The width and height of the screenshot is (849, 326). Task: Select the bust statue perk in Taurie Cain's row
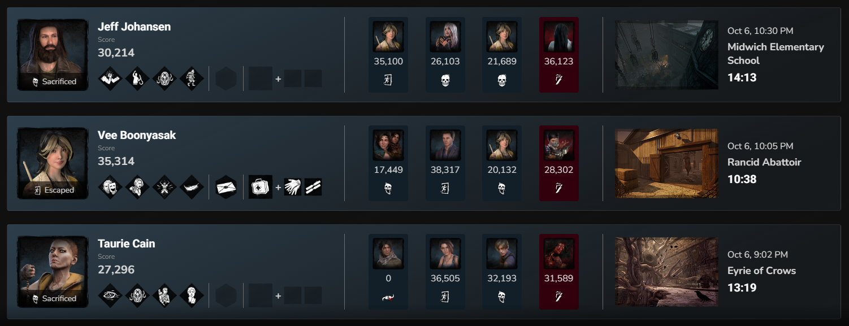point(192,295)
